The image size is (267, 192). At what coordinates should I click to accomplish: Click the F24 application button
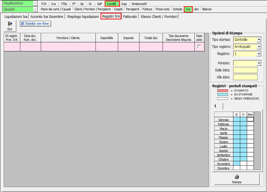click(44, 4)
